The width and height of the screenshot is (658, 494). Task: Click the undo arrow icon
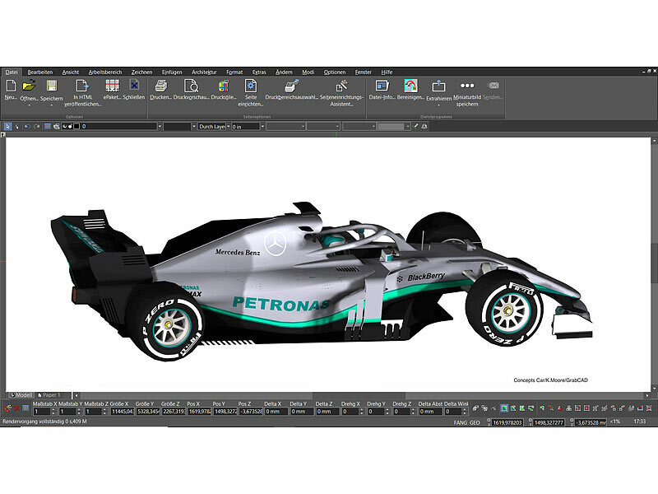click(x=27, y=126)
